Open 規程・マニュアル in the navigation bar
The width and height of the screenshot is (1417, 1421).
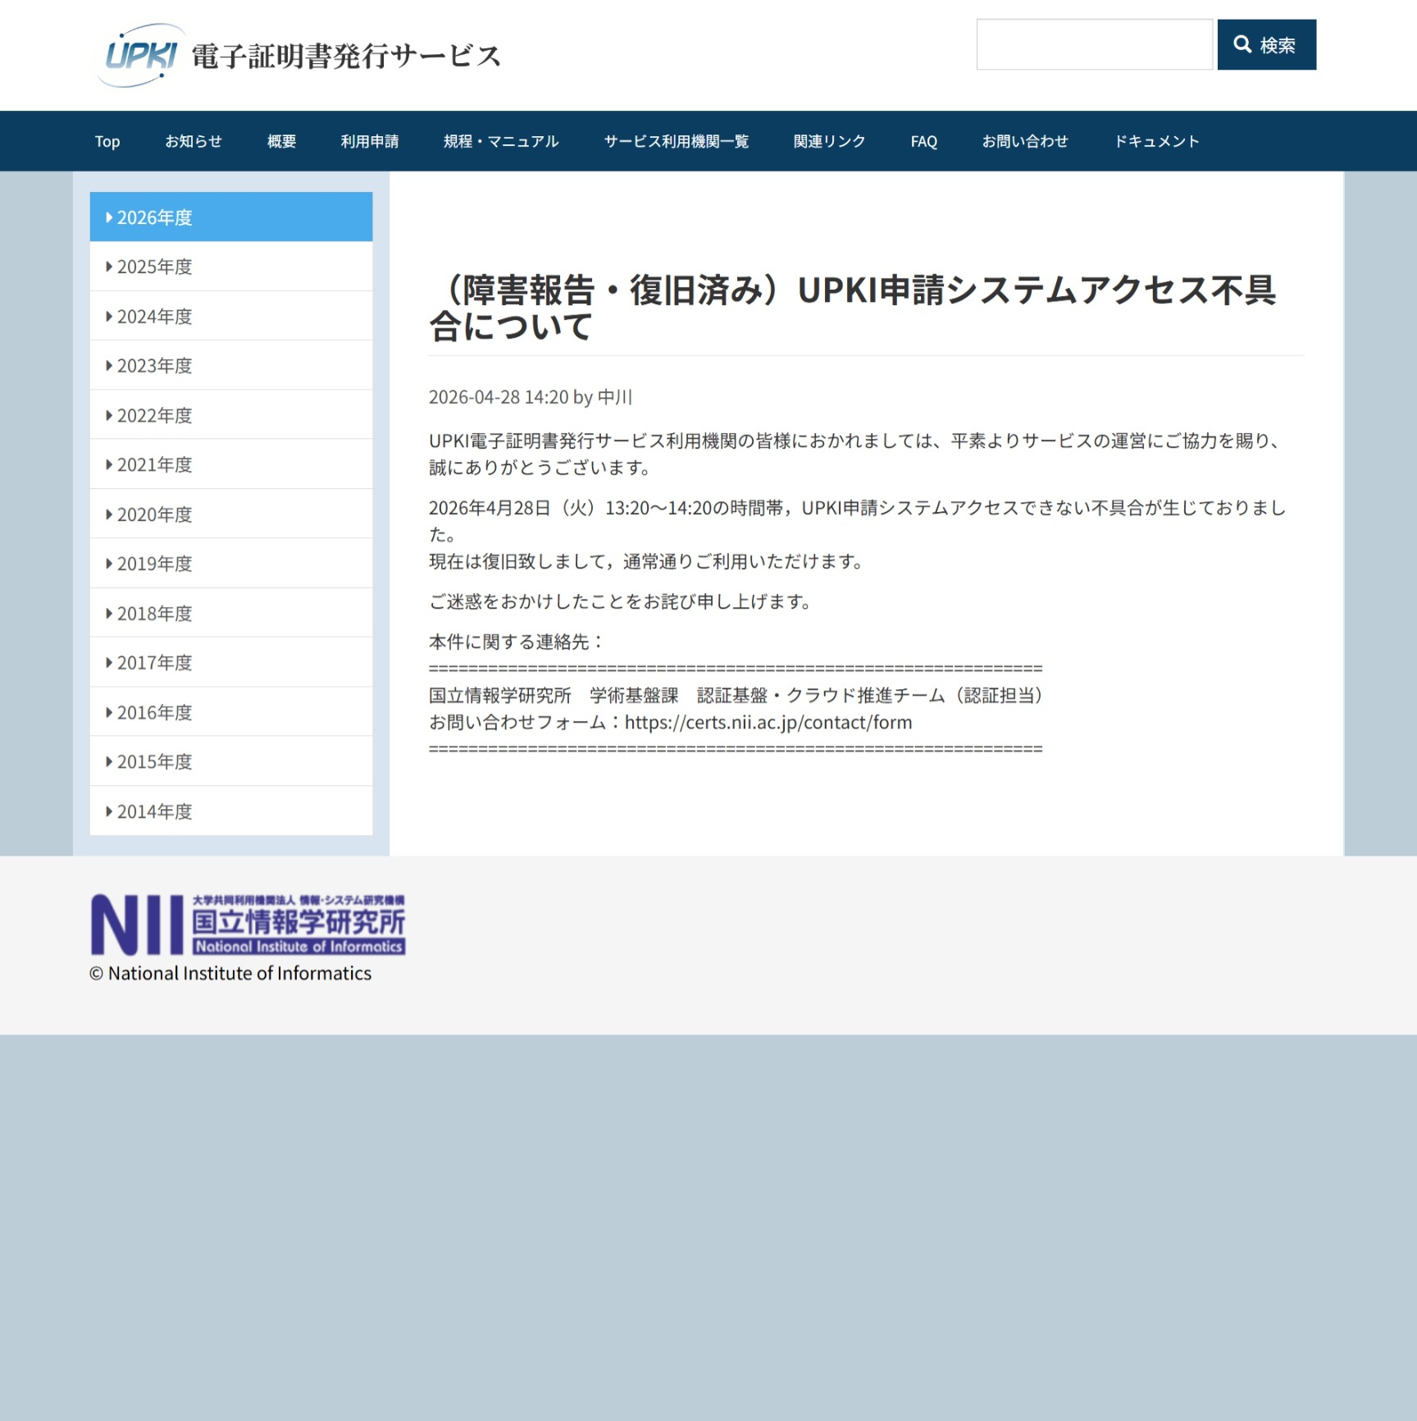pos(500,141)
